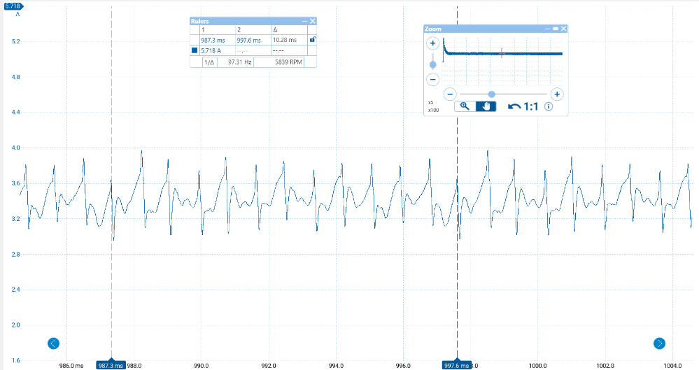699x370 pixels.
Task: Open zoom info icon
Action: click(549, 106)
